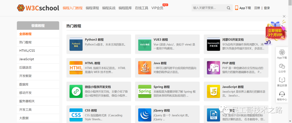The height and width of the screenshot is (123, 292).
Task: Click the 意见反馈 feedback icon
Action: [282, 80]
